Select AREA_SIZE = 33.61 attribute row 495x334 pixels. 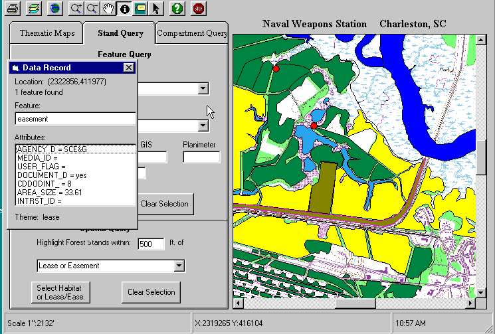pos(76,193)
